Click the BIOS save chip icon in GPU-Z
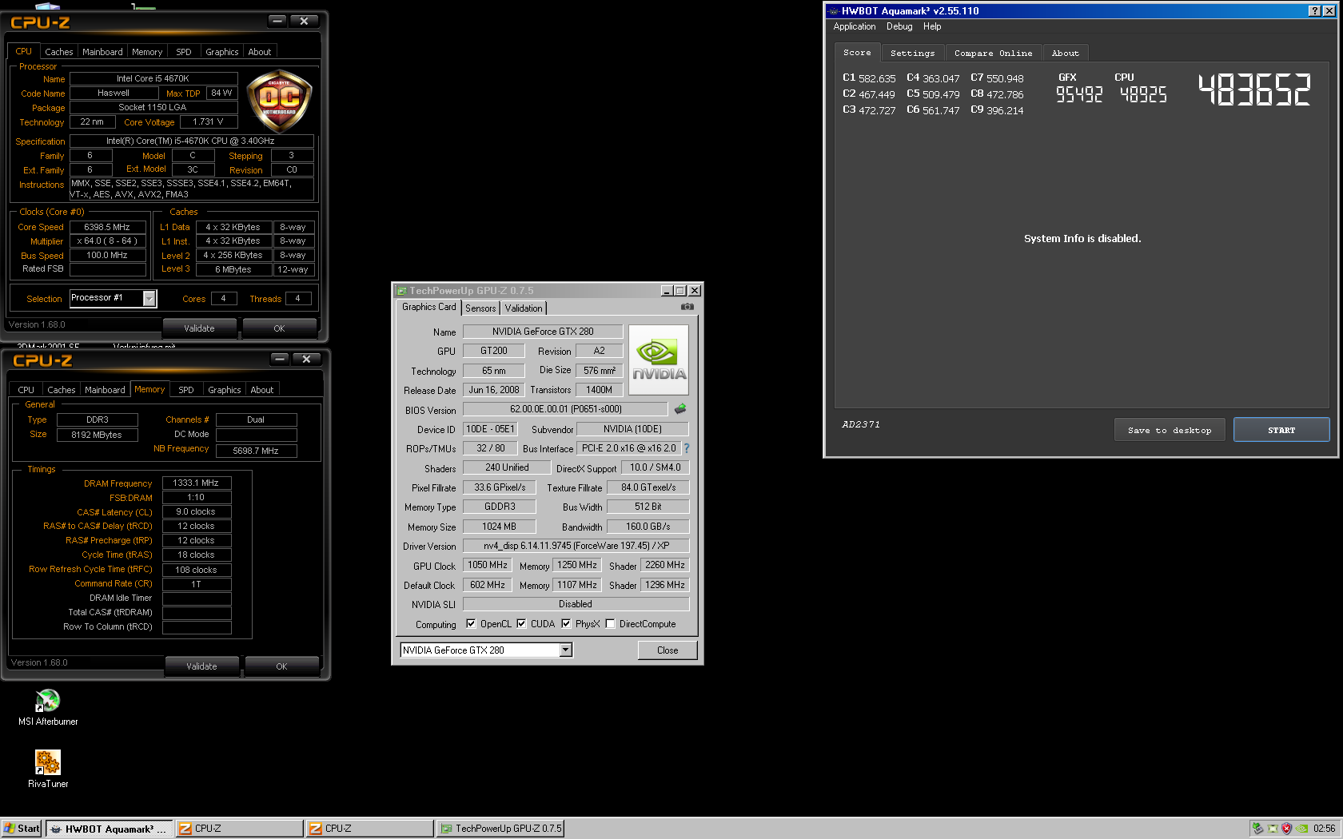 pyautogui.click(x=680, y=409)
